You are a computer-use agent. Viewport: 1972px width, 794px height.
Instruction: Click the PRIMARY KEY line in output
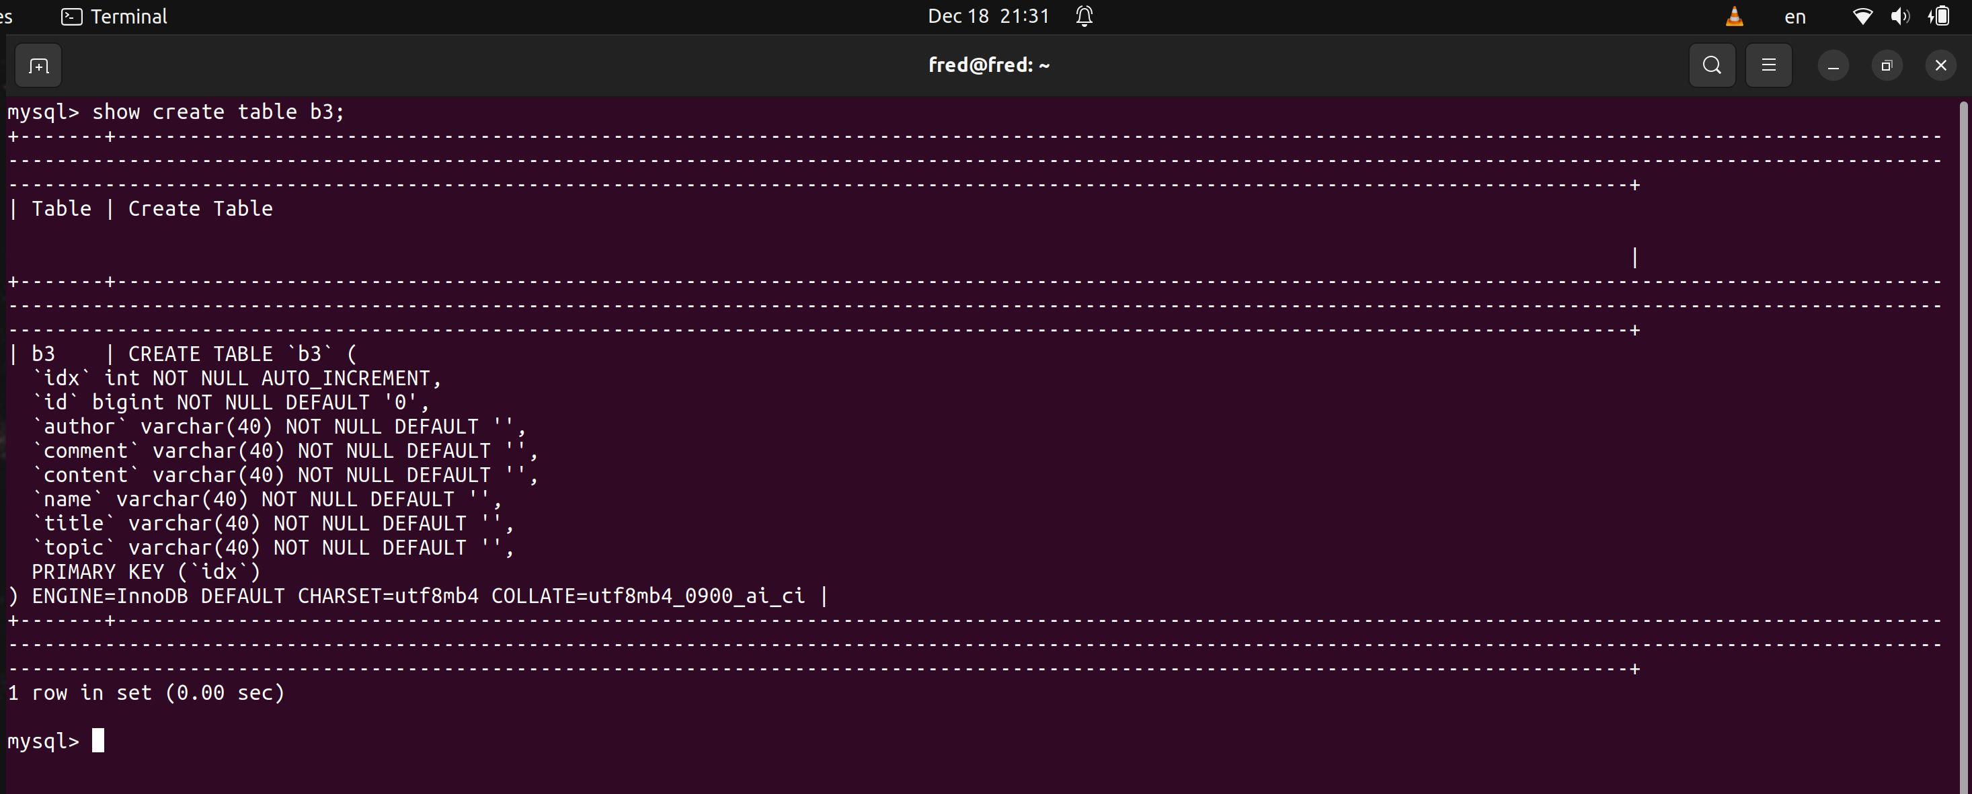tap(145, 572)
